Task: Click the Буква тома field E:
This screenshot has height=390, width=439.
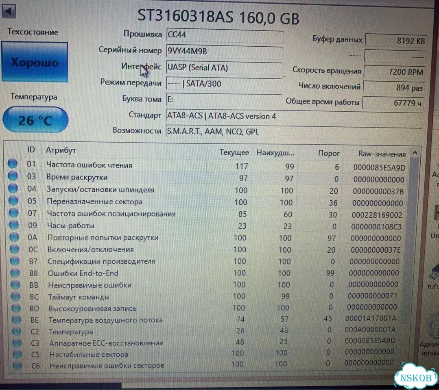Action: (x=224, y=100)
